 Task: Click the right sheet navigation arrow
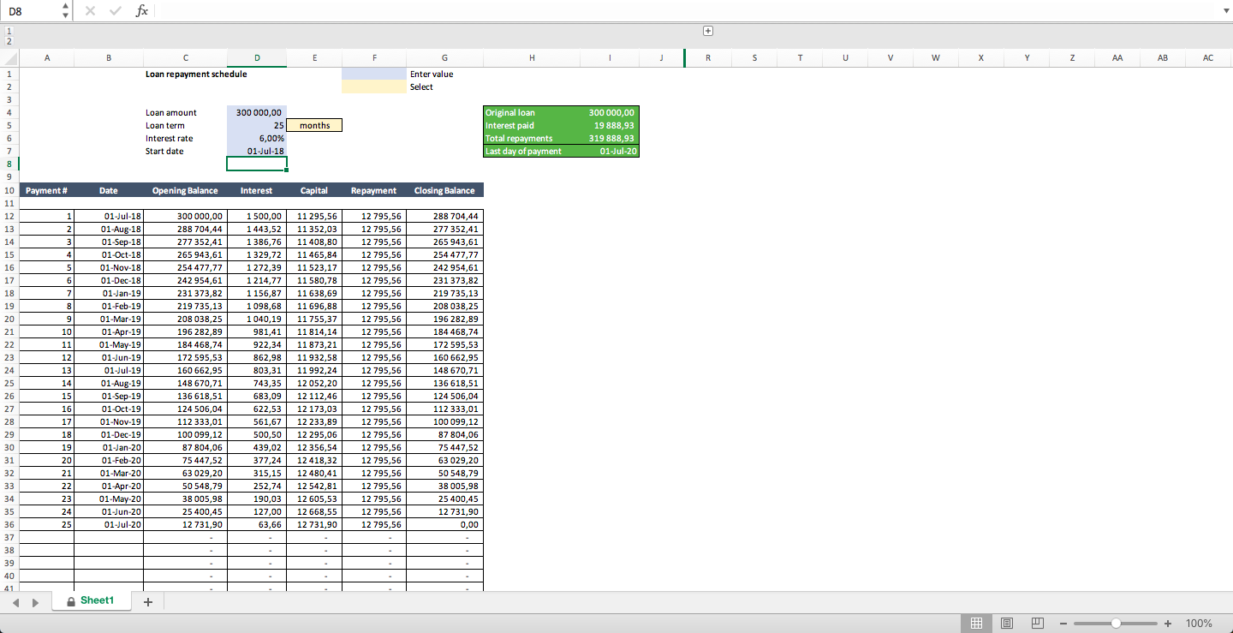[x=35, y=602]
